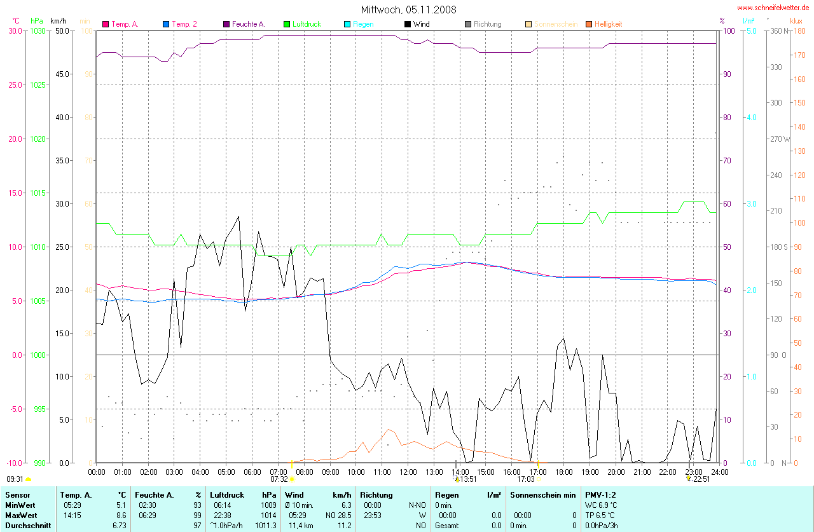
Task: Click the Gesamt: rain total label
Action: tap(448, 526)
